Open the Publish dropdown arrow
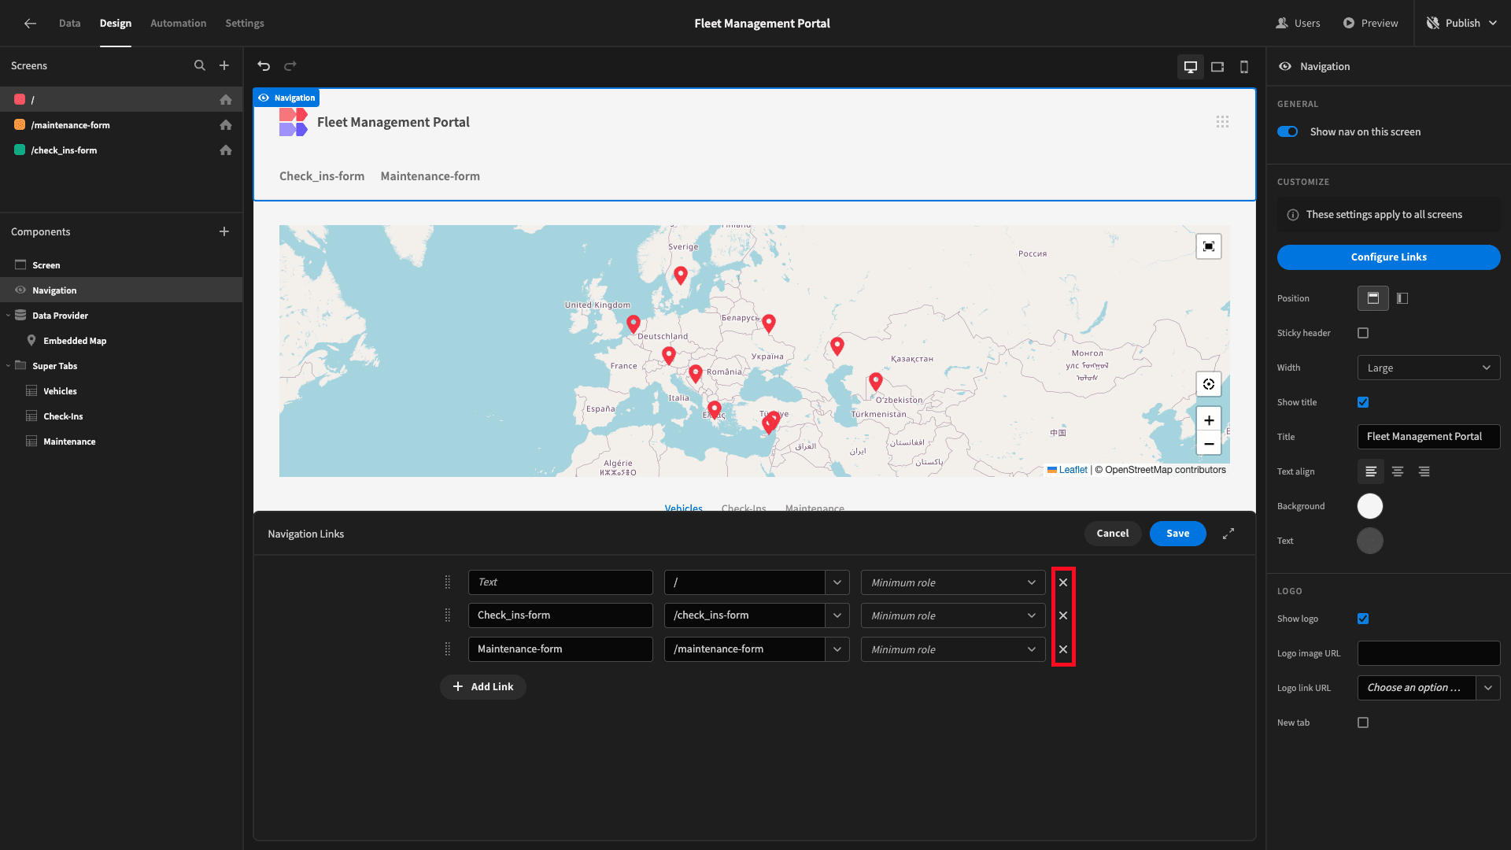1511x850 pixels. (1494, 24)
